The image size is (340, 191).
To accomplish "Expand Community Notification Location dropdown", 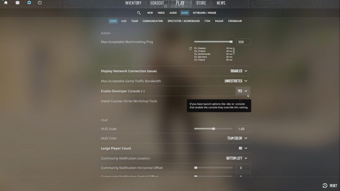I will (x=237, y=158).
